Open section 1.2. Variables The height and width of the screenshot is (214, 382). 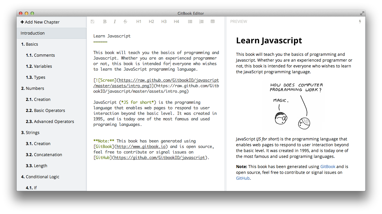pos(52,66)
